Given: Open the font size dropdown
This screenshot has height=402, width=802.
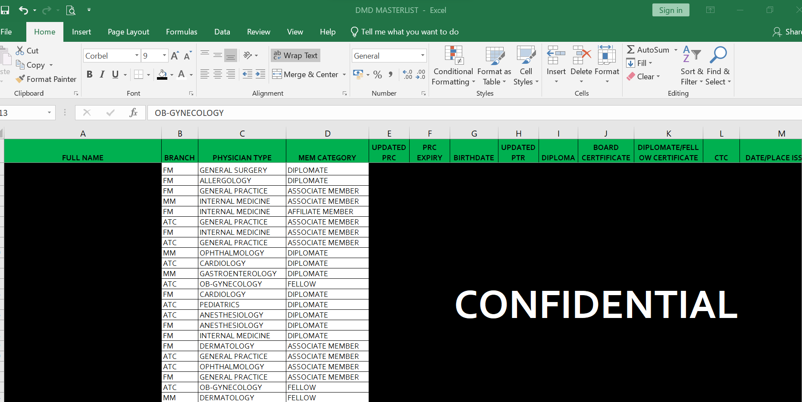Looking at the screenshot, I should click(x=164, y=56).
